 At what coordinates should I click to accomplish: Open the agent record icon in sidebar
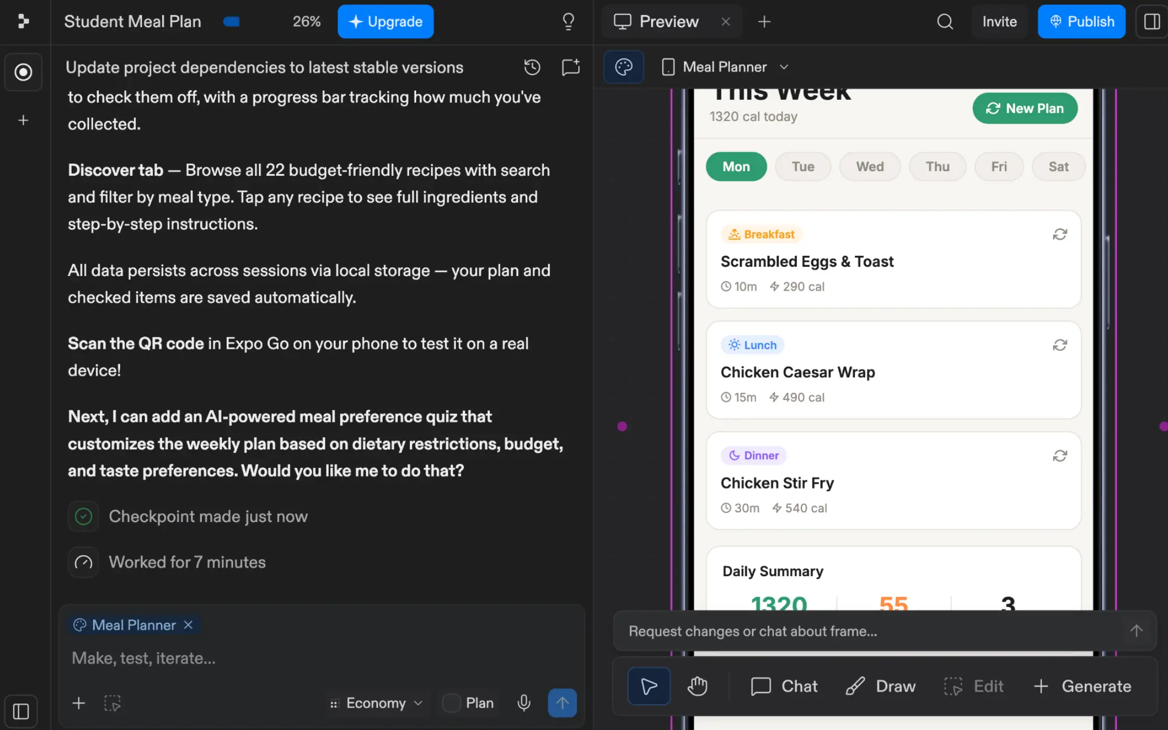[23, 72]
